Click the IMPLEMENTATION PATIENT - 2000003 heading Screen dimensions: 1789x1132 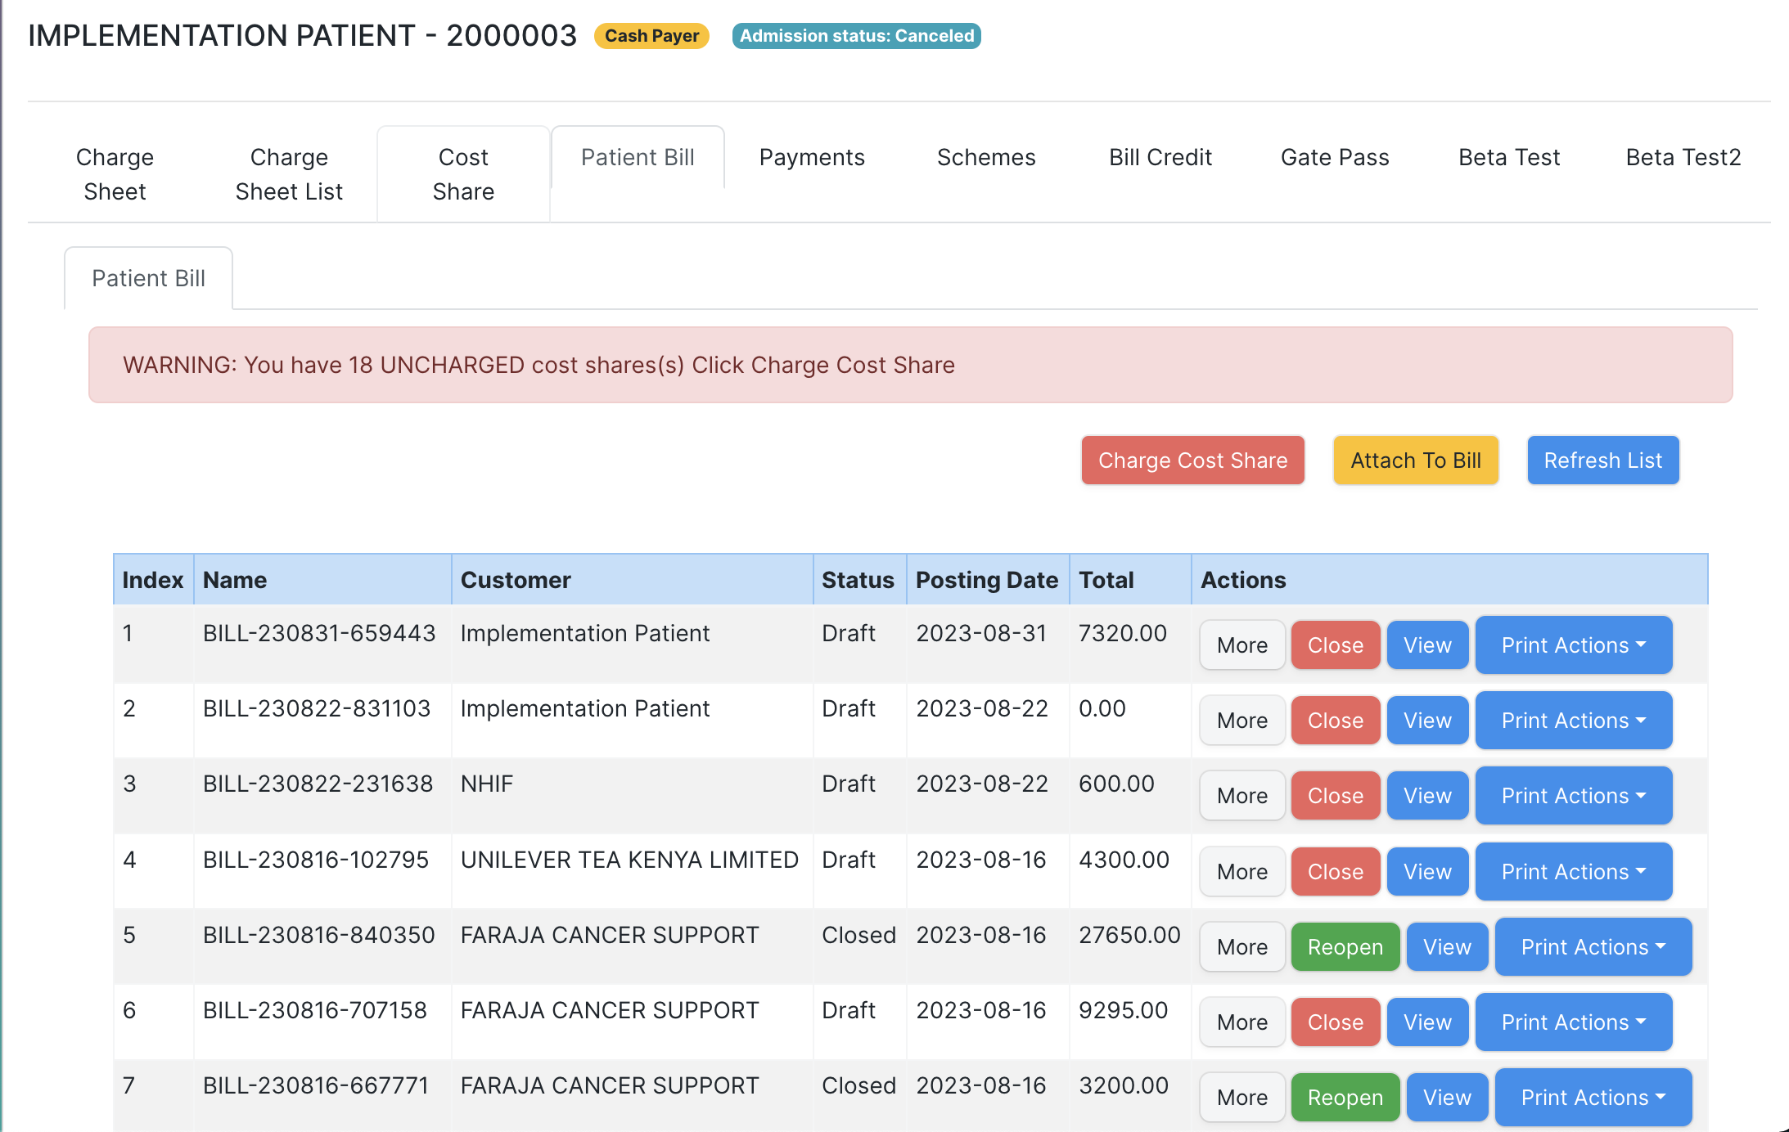pos(303,36)
